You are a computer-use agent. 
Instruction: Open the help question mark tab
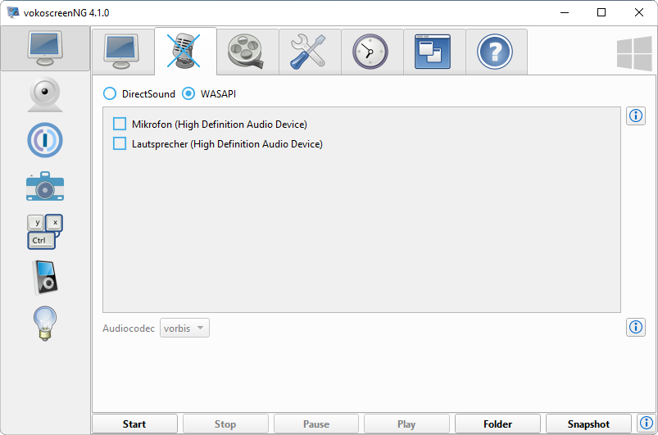[496, 52]
